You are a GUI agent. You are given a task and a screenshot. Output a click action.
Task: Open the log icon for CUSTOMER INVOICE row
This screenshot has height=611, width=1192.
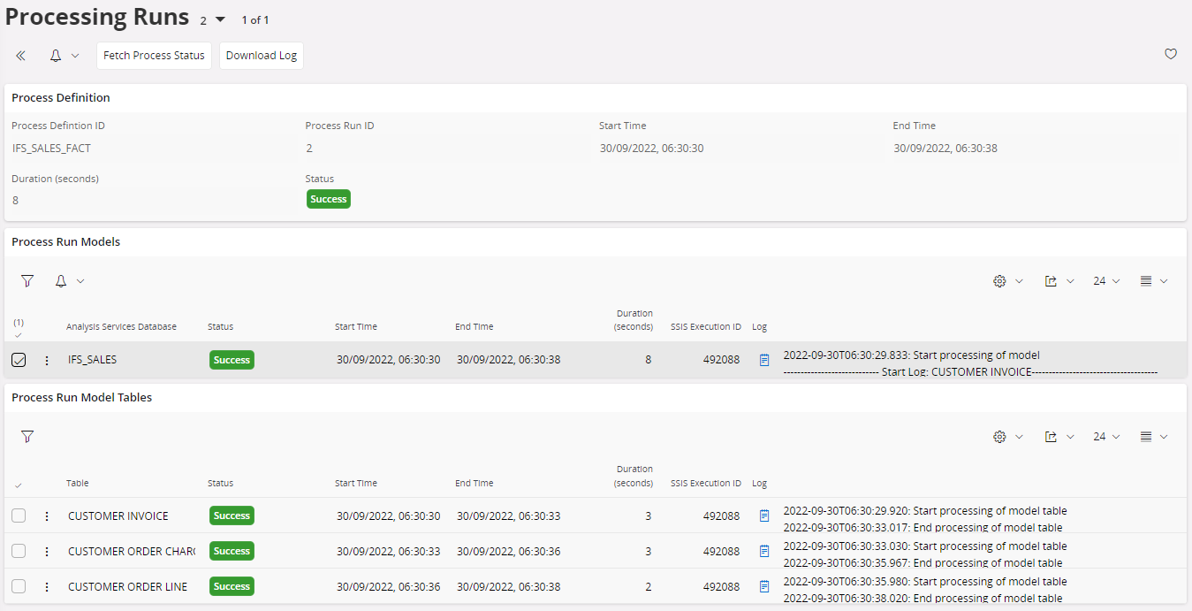pos(763,516)
